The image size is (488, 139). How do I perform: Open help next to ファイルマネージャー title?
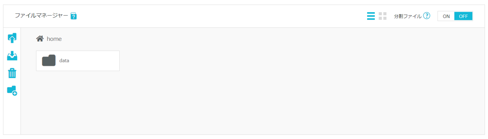pos(74,16)
